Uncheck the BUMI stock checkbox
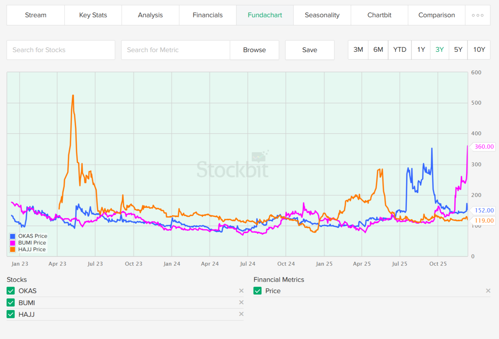The height and width of the screenshot is (339, 499). pyautogui.click(x=11, y=303)
